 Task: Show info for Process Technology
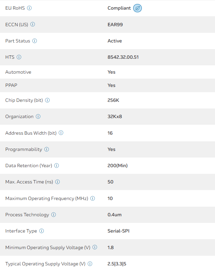(54, 215)
